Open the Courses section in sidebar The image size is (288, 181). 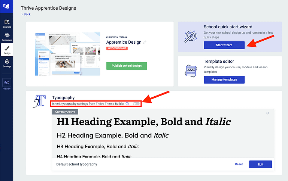[7, 24]
